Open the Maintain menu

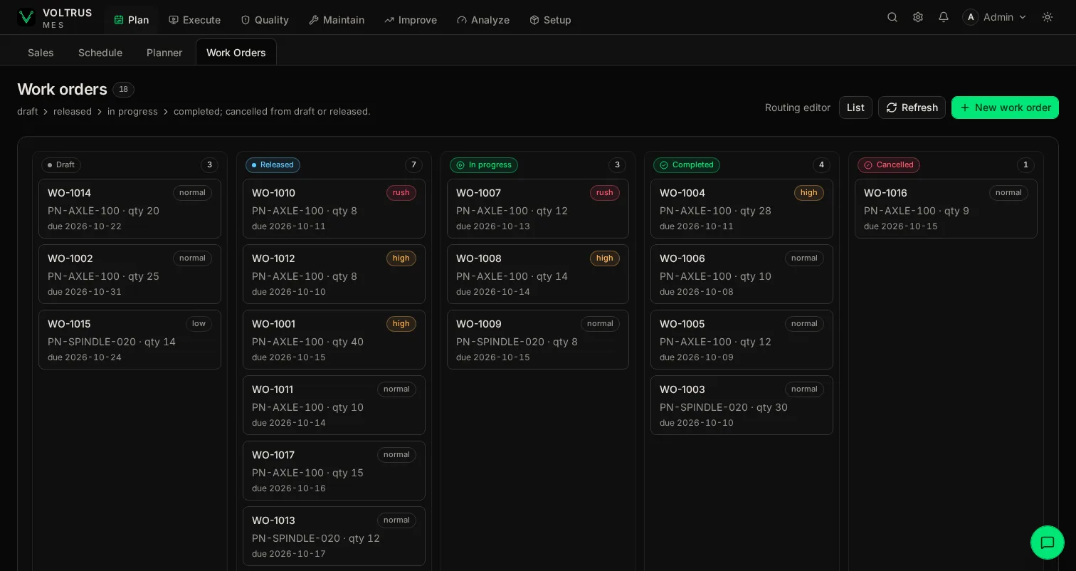[337, 20]
